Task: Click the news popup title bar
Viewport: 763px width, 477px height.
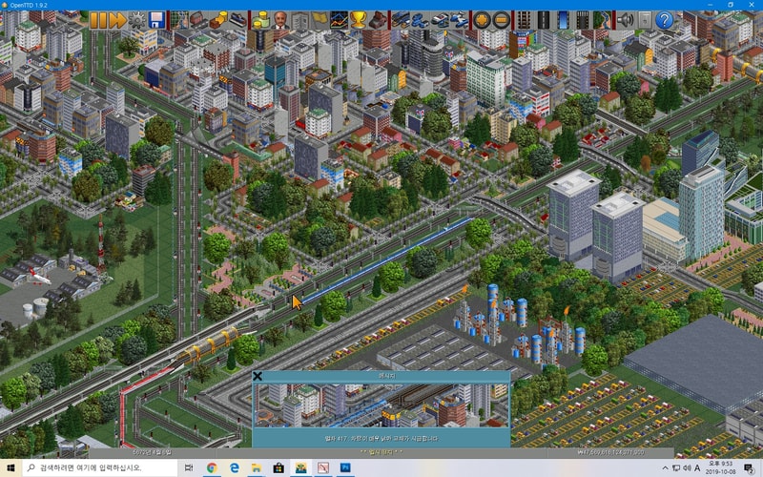Action: pos(387,376)
